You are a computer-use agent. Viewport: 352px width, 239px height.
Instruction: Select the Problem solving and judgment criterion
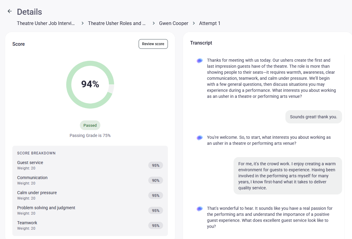coord(46,208)
